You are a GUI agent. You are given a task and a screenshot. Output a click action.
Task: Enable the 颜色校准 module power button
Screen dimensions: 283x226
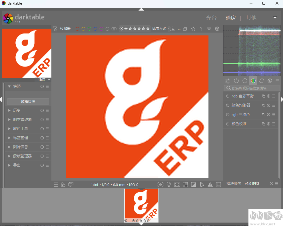[x=228, y=124]
